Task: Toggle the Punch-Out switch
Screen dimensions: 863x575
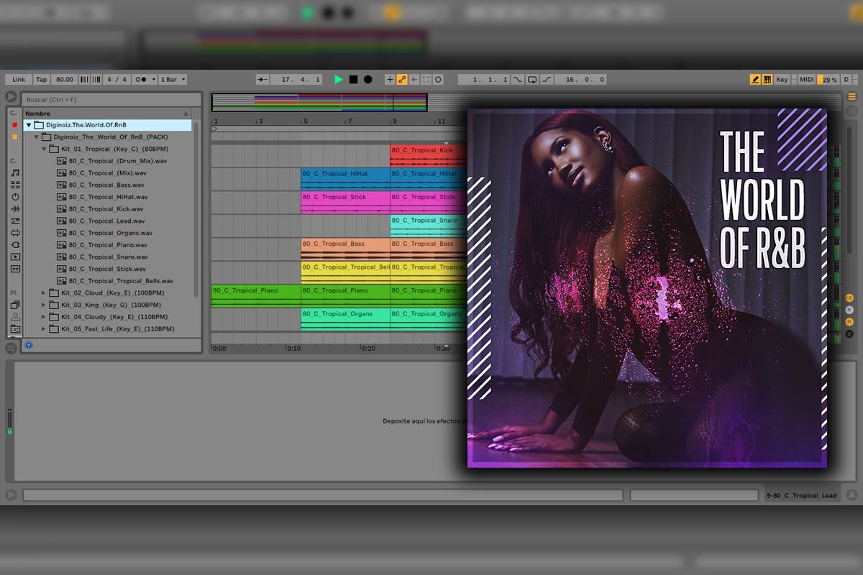Action: (x=547, y=80)
